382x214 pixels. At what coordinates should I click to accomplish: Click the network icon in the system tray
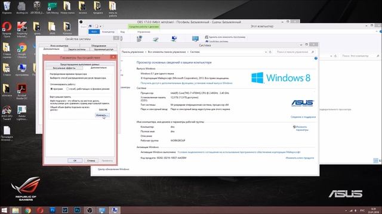click(x=351, y=210)
